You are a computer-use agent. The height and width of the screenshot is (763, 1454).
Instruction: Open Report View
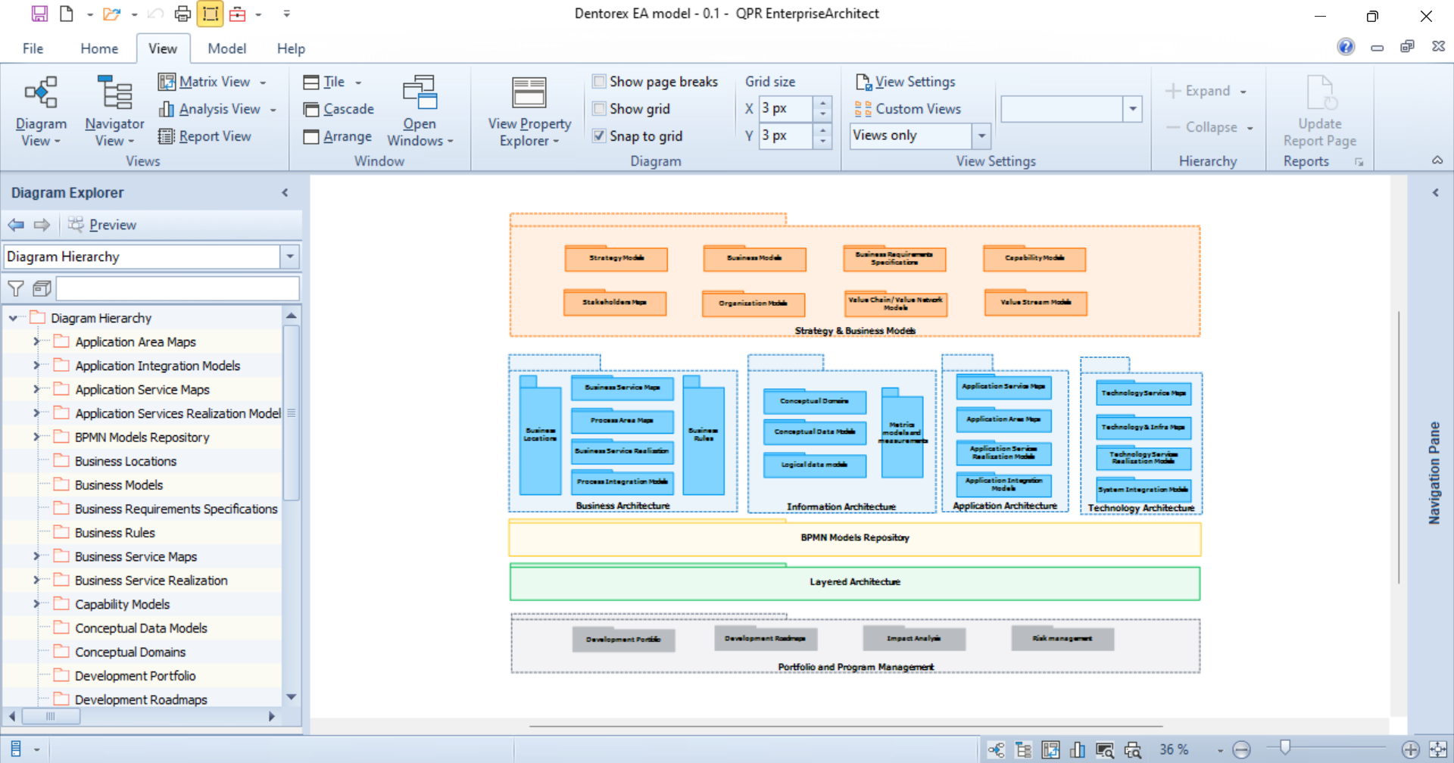click(x=204, y=136)
